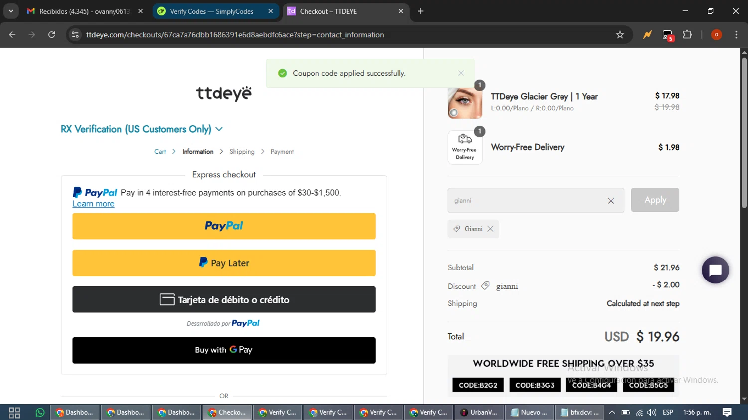This screenshot has width=748, height=420.
Task: Open a new browser tab
Action: coord(421,11)
